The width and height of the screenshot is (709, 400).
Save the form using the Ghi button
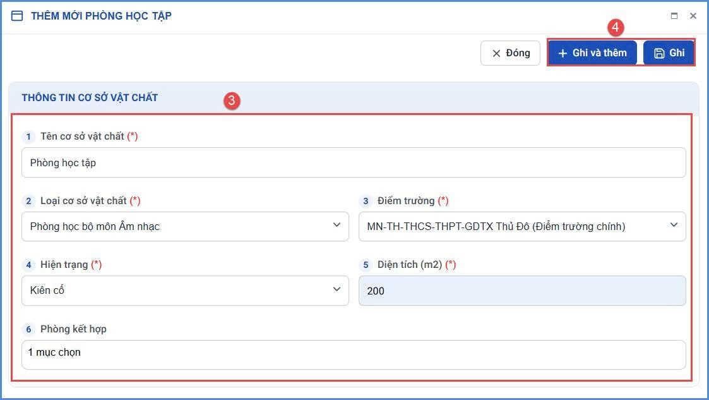tap(669, 53)
